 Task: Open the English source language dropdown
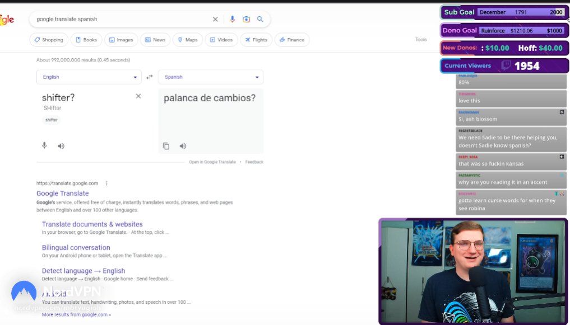[x=90, y=77]
